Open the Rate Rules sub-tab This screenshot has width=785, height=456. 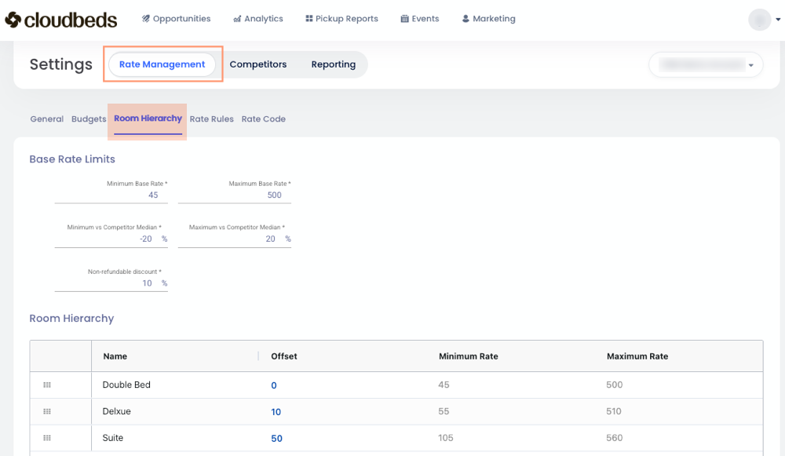coord(212,119)
